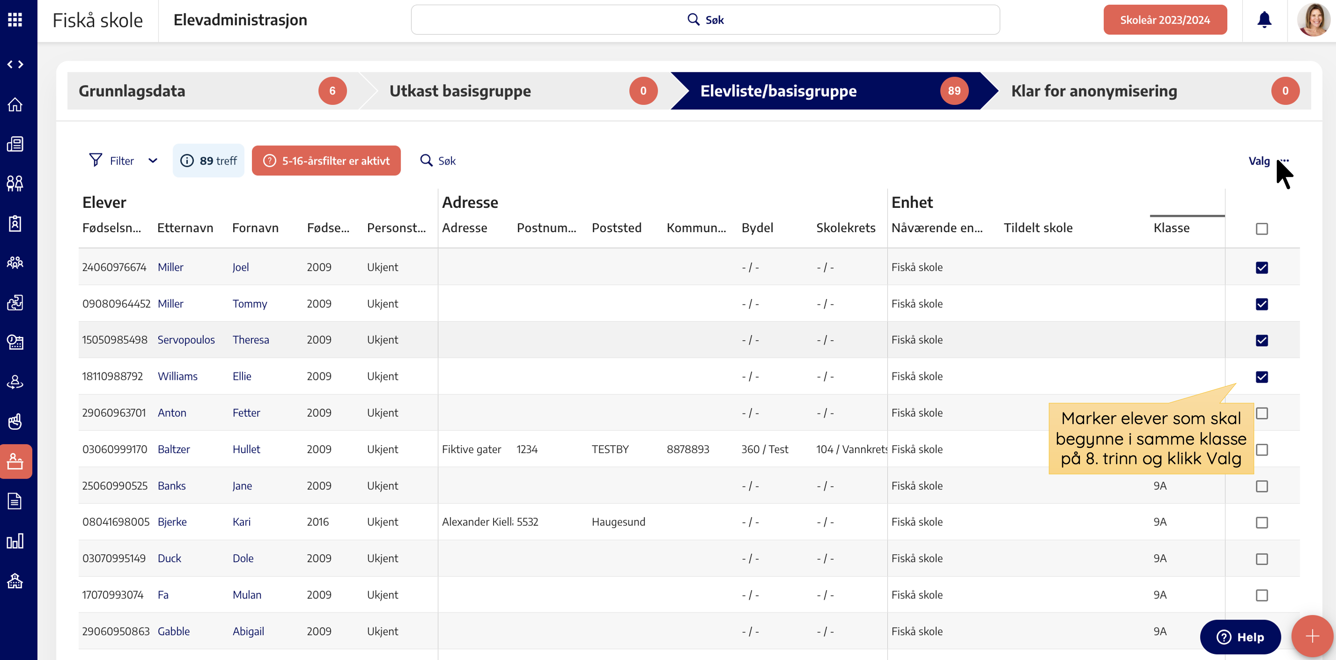Click the 89 treff info chip
The height and width of the screenshot is (660, 1336).
point(209,161)
